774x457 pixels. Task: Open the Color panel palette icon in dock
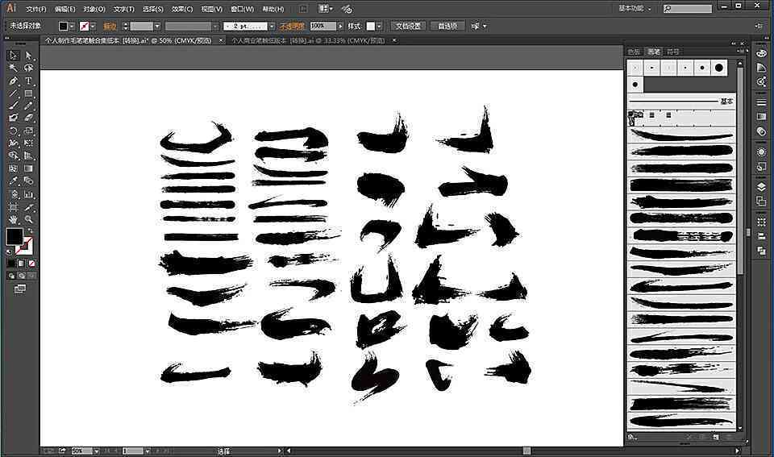point(761,53)
